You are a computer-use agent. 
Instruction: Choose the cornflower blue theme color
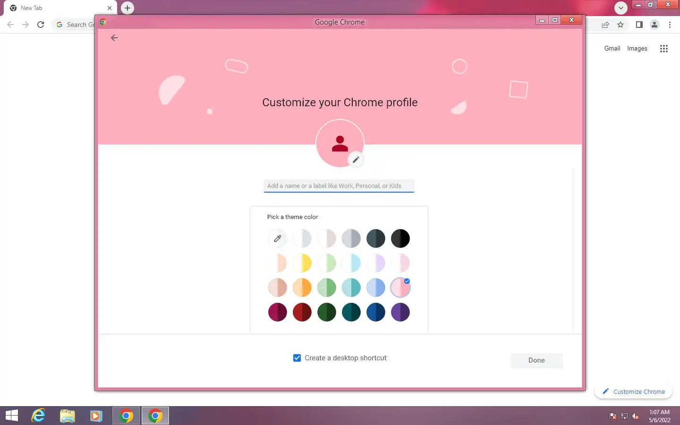pos(376,288)
